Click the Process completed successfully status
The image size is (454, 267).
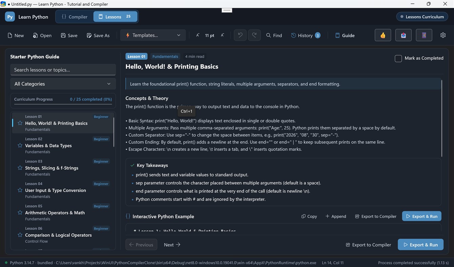413,263
